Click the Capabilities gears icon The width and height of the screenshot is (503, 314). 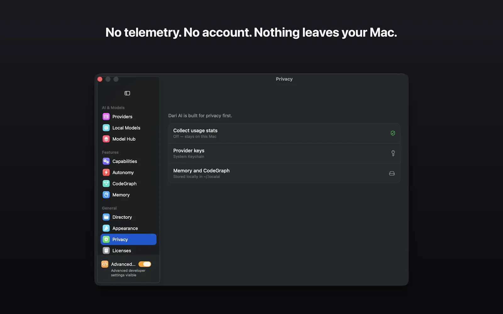(106, 161)
